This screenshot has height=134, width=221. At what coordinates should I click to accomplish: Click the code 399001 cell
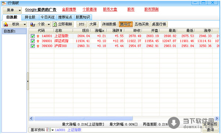pyautogui.click(x=47, y=41)
